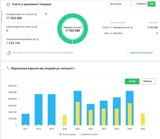Select the 'Очікувана вартість лотів' radio indicator
160x139 pixels.
[46, 14]
